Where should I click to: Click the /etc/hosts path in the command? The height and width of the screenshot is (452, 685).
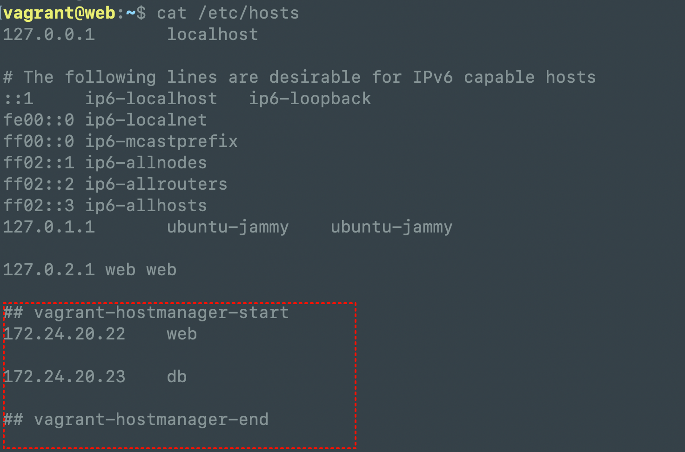tap(248, 13)
